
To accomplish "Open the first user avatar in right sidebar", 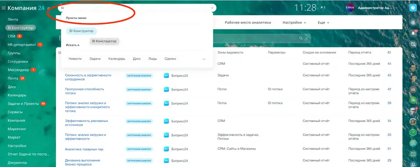I will pyautogui.click(x=413, y=68).
